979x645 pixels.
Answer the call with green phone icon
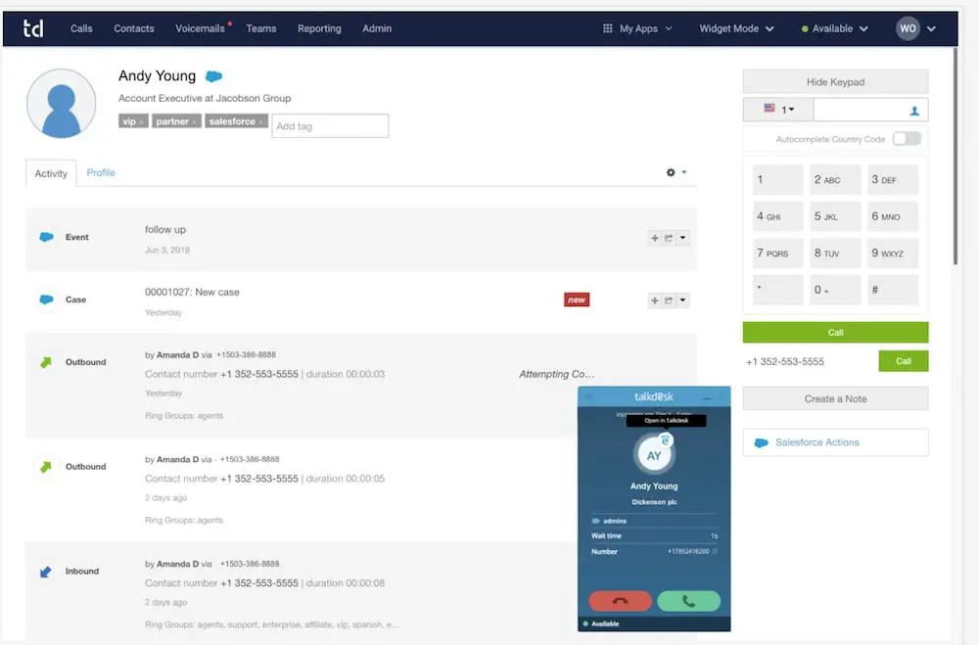(x=688, y=600)
